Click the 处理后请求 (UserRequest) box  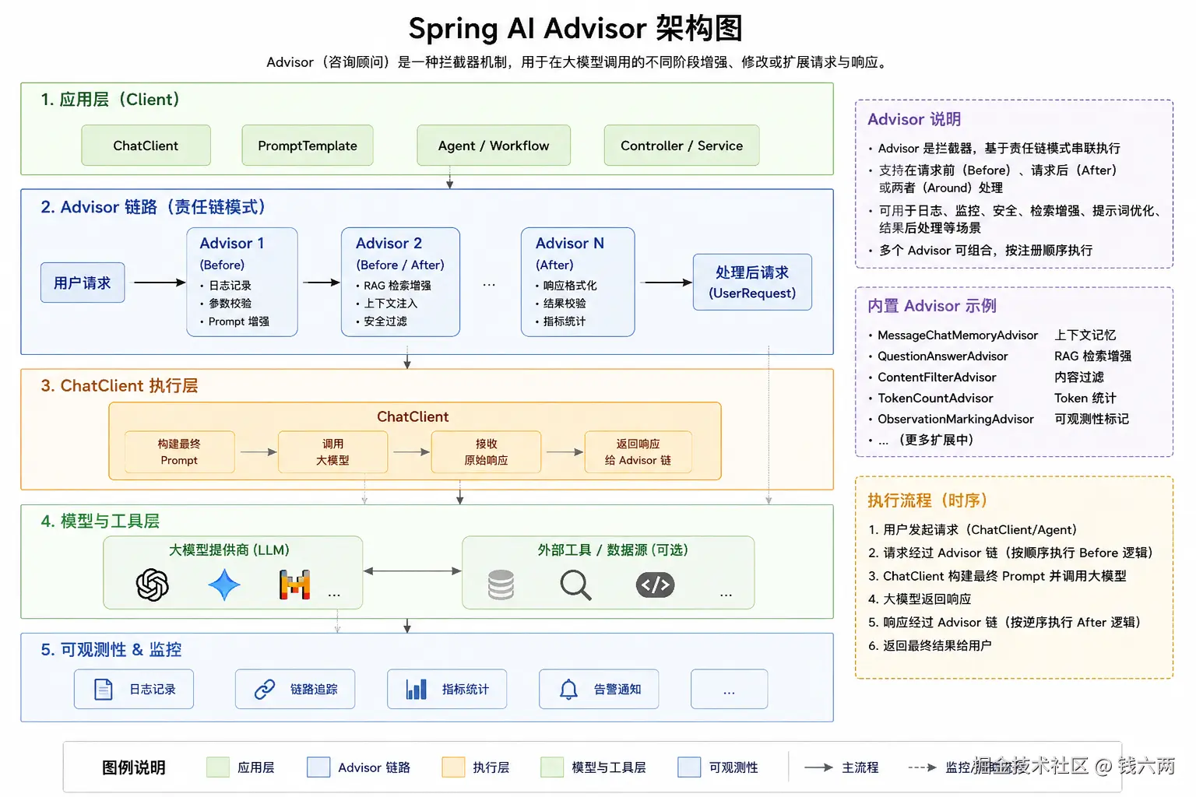click(x=752, y=283)
